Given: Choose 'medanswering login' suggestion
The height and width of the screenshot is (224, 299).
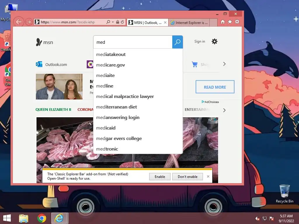Looking at the screenshot, I should (x=138, y=117).
